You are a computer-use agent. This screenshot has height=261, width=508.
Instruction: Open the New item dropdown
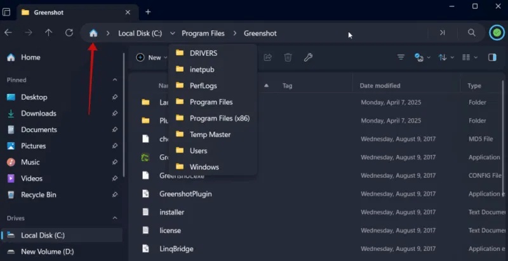(x=152, y=57)
